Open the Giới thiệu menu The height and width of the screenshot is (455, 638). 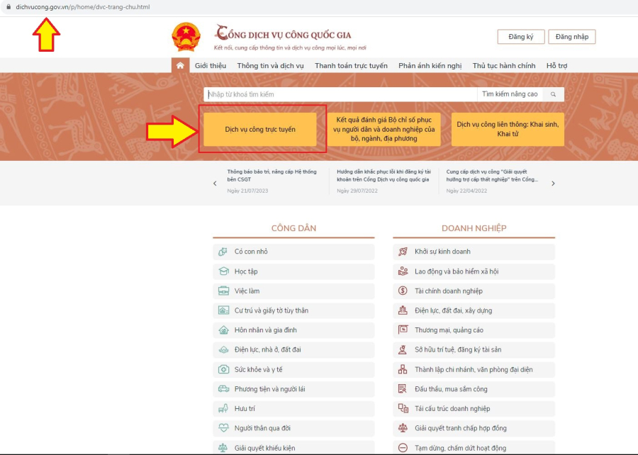pos(211,65)
